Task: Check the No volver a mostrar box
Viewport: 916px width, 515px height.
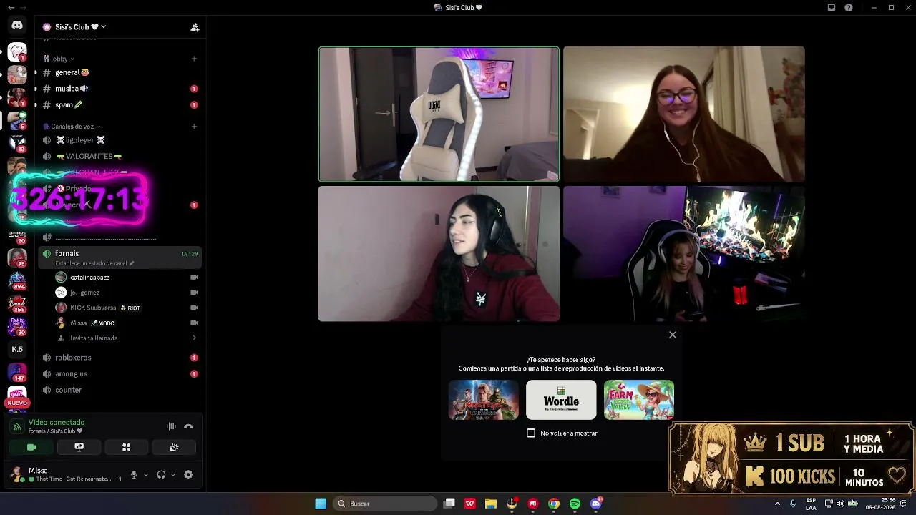Action: point(531,433)
